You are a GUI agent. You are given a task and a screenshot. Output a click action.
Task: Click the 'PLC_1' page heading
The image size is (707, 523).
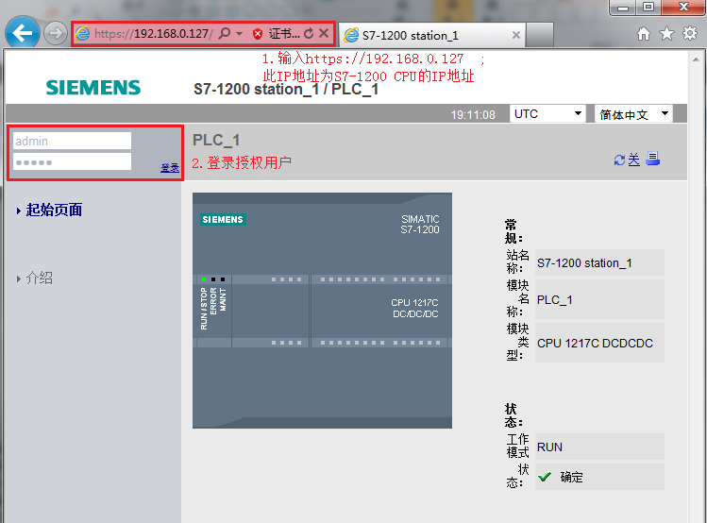(x=216, y=141)
